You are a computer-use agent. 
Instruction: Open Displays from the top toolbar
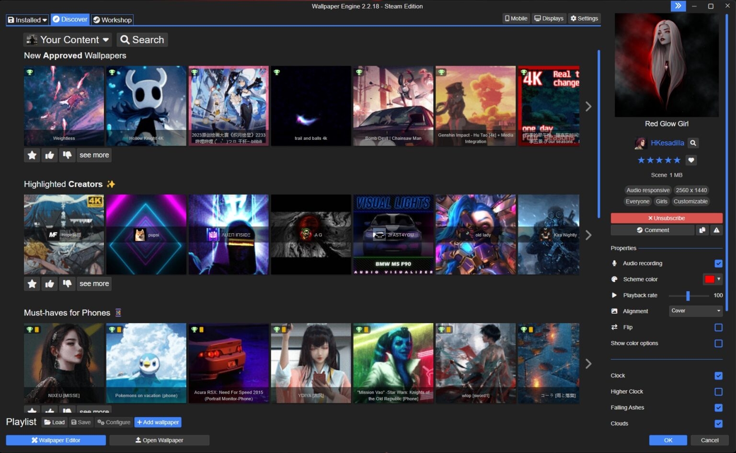548,18
